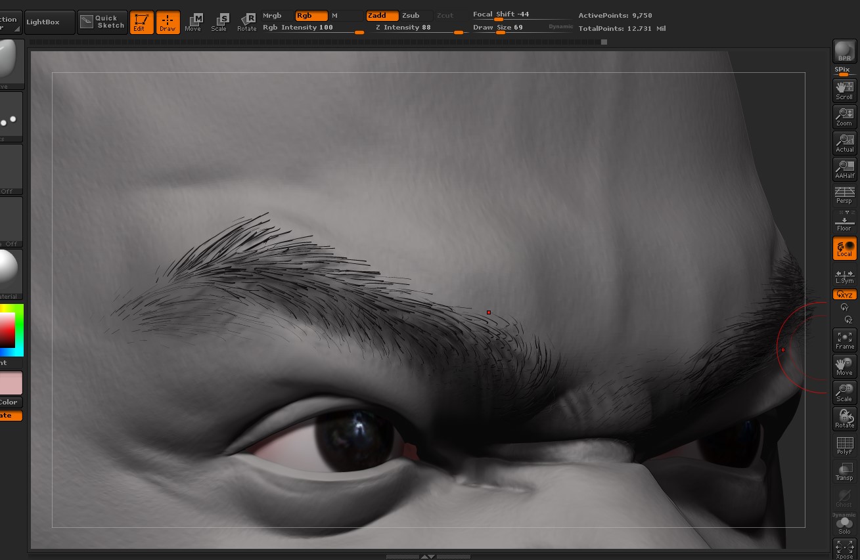
Task: Open the Xpose view icon
Action: point(844,549)
